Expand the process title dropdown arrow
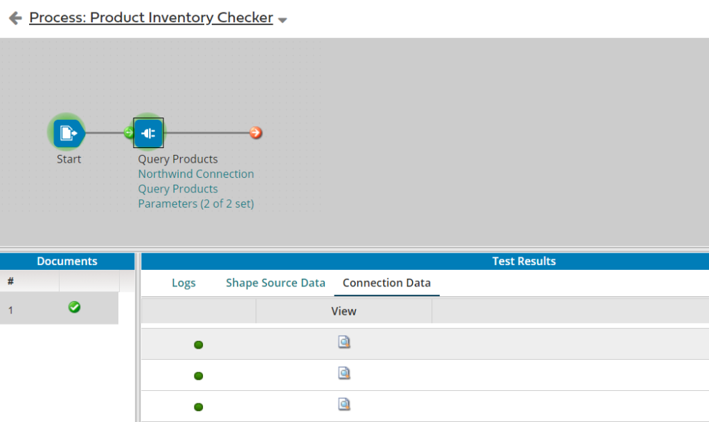 tap(282, 20)
